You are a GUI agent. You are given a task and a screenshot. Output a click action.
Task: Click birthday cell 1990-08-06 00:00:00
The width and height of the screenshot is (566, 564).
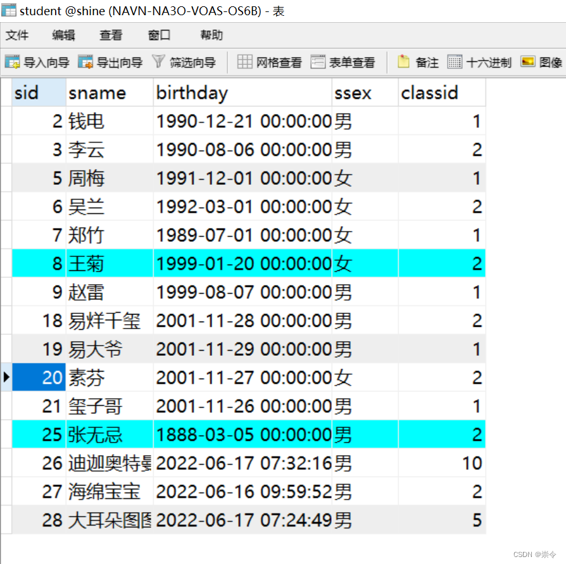tap(242, 149)
